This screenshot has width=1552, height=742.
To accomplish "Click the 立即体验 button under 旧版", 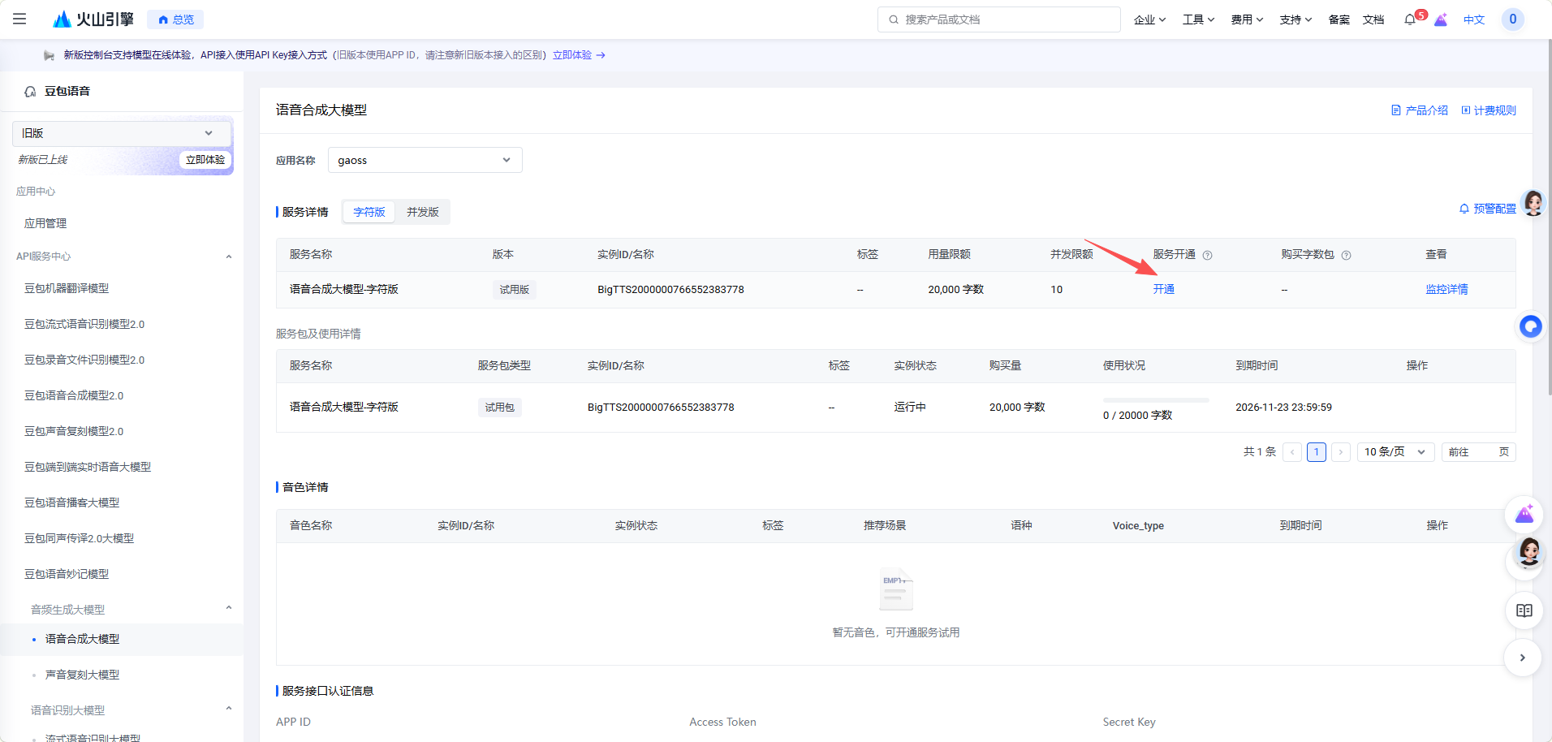I will [x=205, y=160].
